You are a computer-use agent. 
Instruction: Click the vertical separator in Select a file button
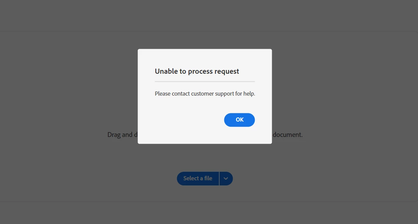[219, 179]
